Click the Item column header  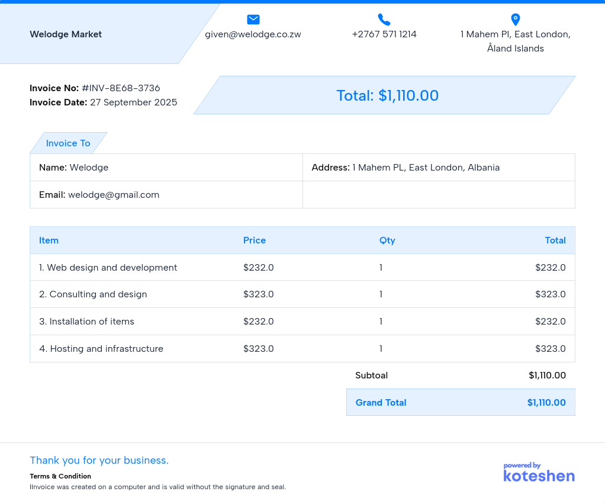click(49, 240)
